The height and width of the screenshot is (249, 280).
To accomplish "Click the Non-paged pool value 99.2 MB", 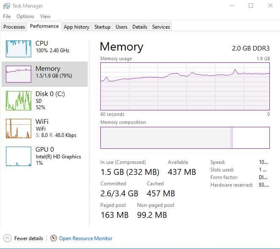I will click(152, 215).
